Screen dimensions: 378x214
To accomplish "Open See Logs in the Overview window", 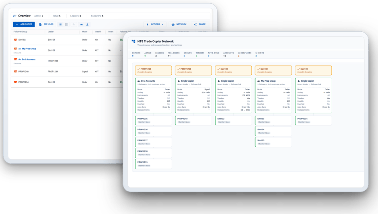I will click(46, 25).
